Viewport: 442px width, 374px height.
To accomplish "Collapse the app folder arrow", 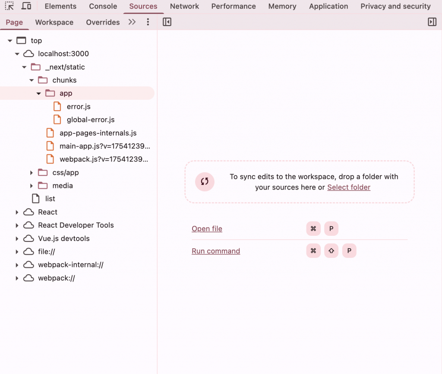I will [x=38, y=93].
